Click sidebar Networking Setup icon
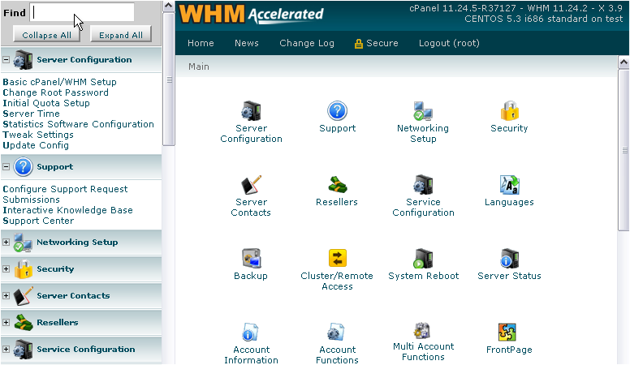The image size is (630, 365). 23,243
